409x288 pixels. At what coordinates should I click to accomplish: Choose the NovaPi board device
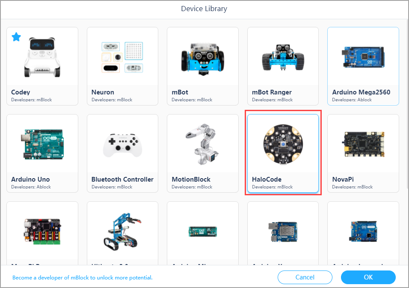(363, 153)
